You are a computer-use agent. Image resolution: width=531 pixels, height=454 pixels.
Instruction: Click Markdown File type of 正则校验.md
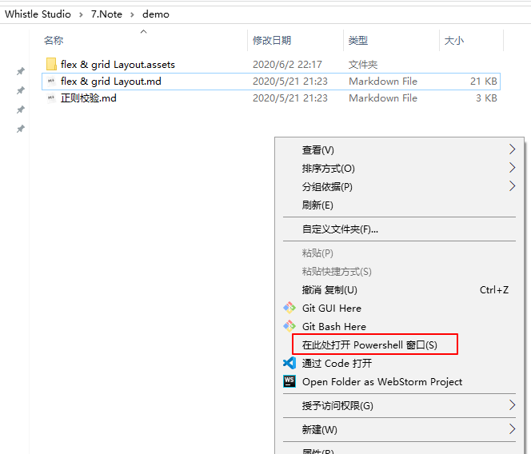click(383, 98)
